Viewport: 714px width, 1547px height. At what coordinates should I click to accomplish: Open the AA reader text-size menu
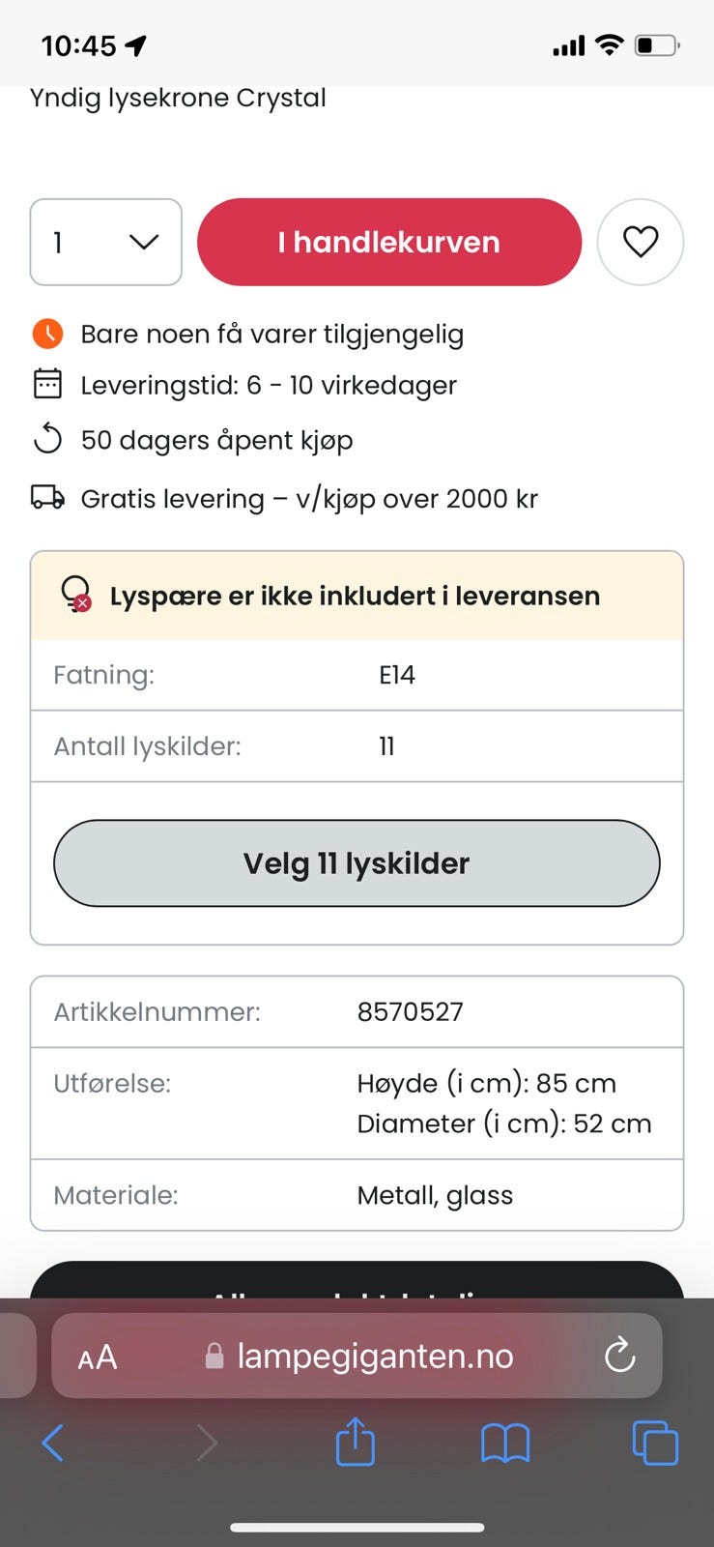pyautogui.click(x=98, y=1357)
